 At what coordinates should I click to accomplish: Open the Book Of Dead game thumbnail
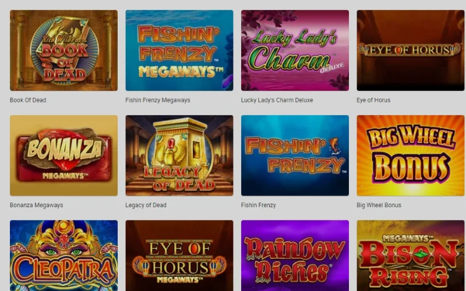pyautogui.click(x=63, y=50)
